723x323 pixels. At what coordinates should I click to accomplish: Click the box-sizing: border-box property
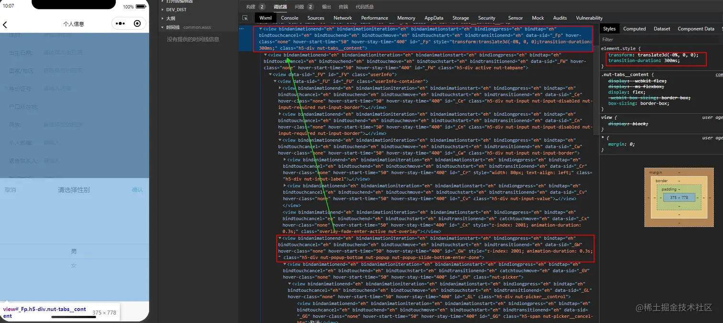pos(639,103)
